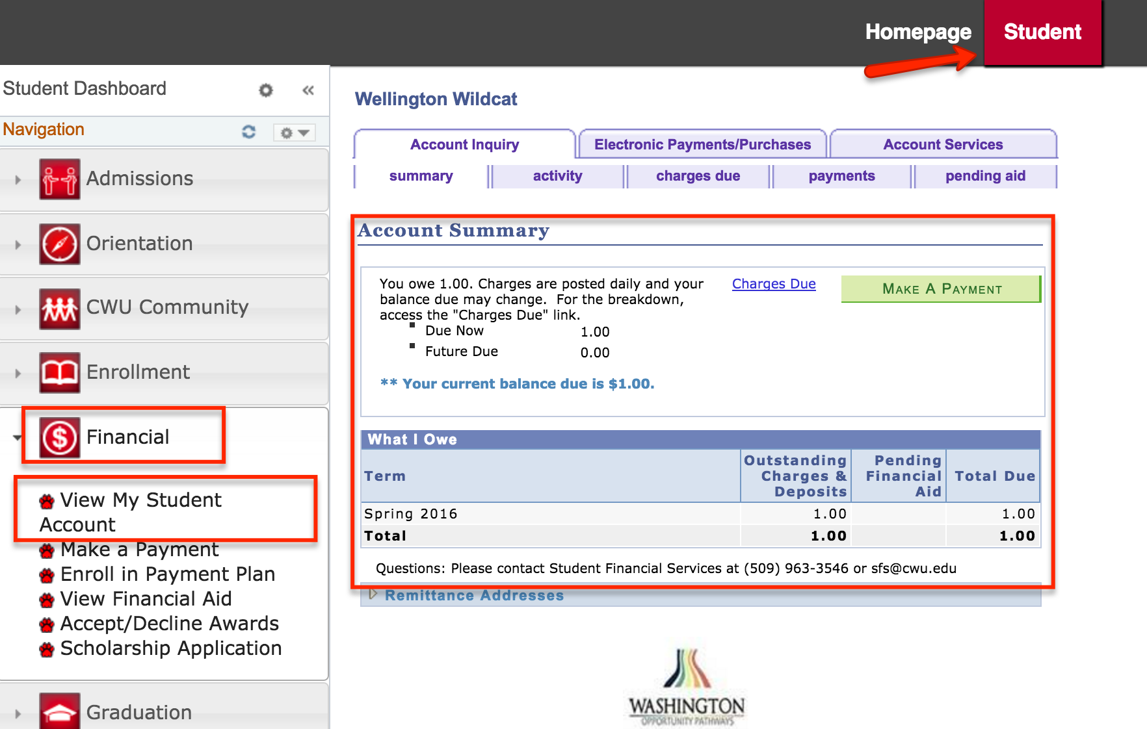Open View Financial Aid link
The width and height of the screenshot is (1147, 729).
pos(146,599)
